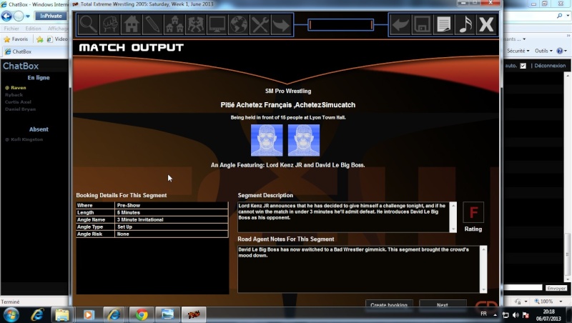Open the globe world icon
The image size is (572, 323).
click(239, 25)
